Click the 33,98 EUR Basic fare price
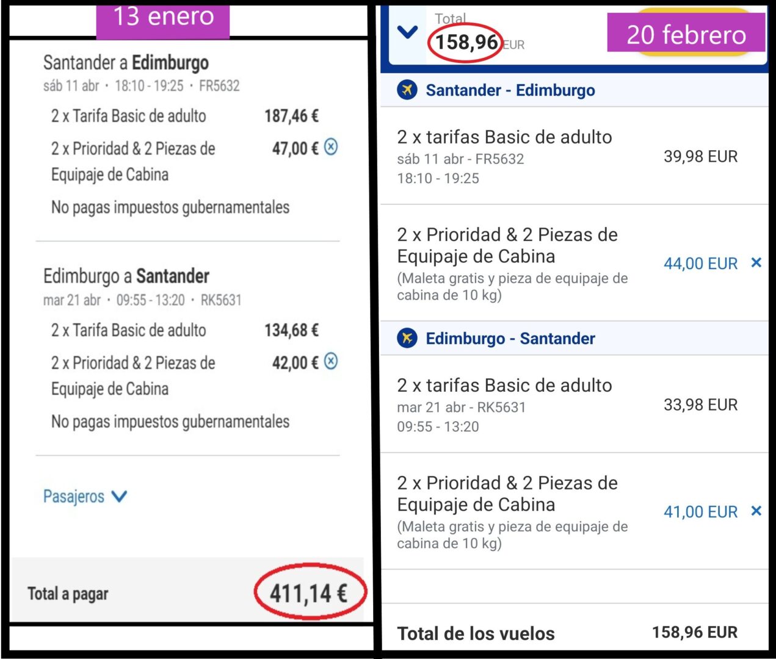776x659 pixels. point(700,405)
